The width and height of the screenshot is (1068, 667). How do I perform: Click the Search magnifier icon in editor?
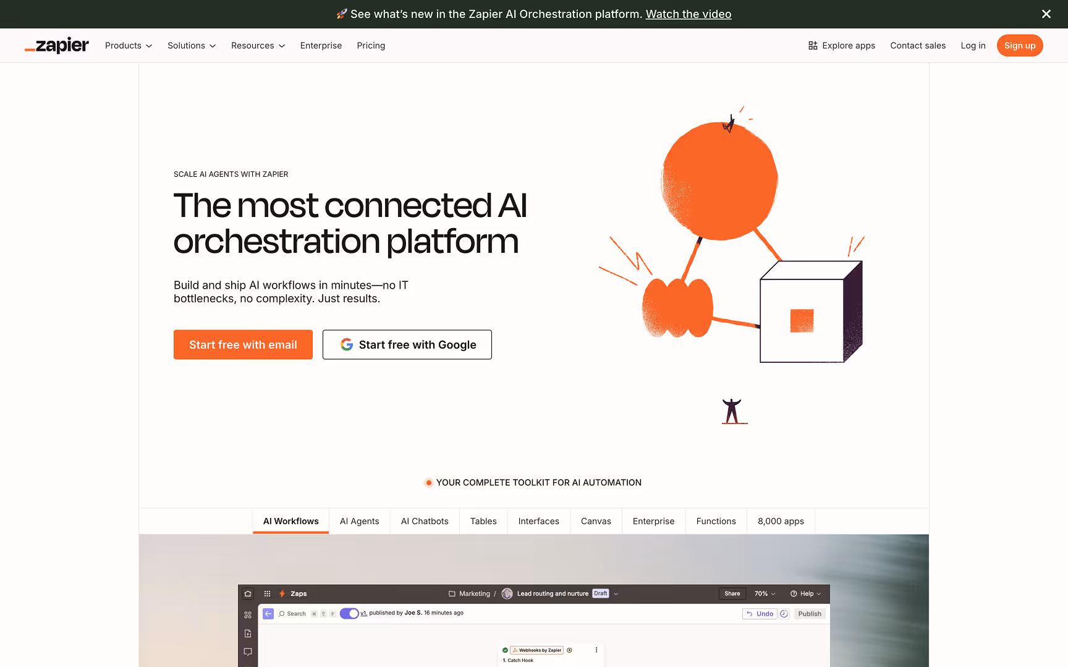point(282,614)
